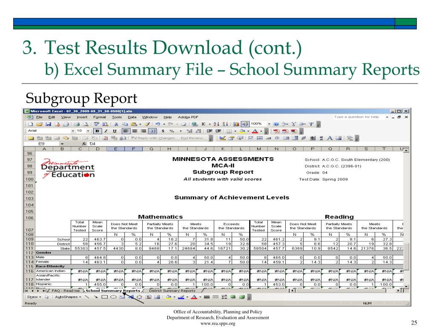
Task: Open the Name Box dropdown next to E9
Action: [62, 144]
